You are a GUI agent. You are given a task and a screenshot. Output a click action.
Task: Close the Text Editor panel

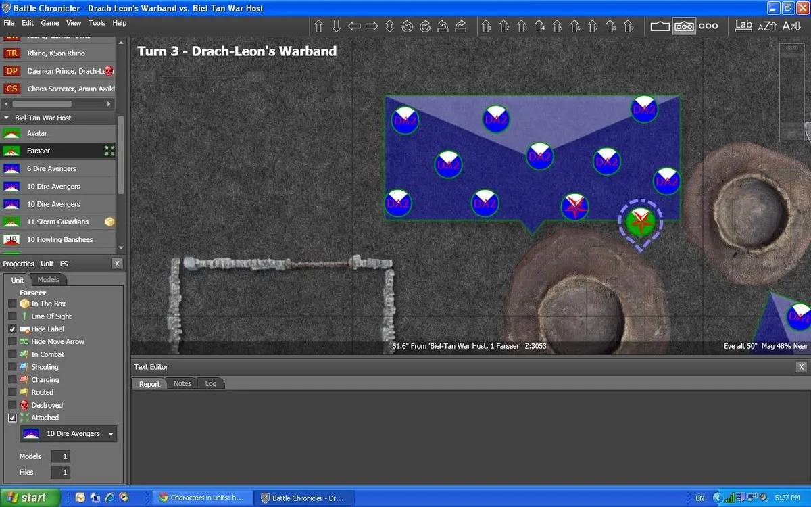click(801, 367)
